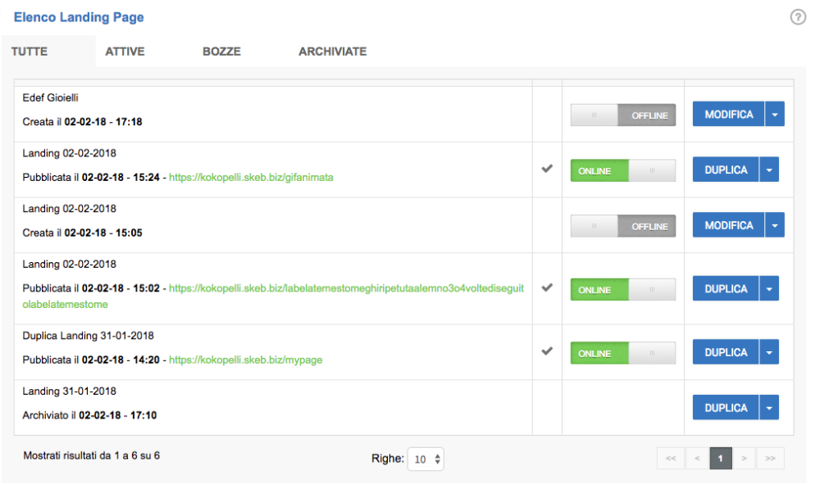This screenshot has height=484, width=820.
Task: Select the BOZZE tab
Action: [222, 51]
